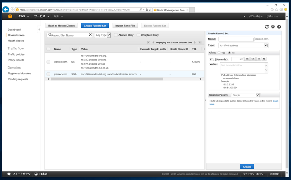The width and height of the screenshot is (291, 180).
Task: Open browser tools gear icon
Action: click(x=281, y=10)
